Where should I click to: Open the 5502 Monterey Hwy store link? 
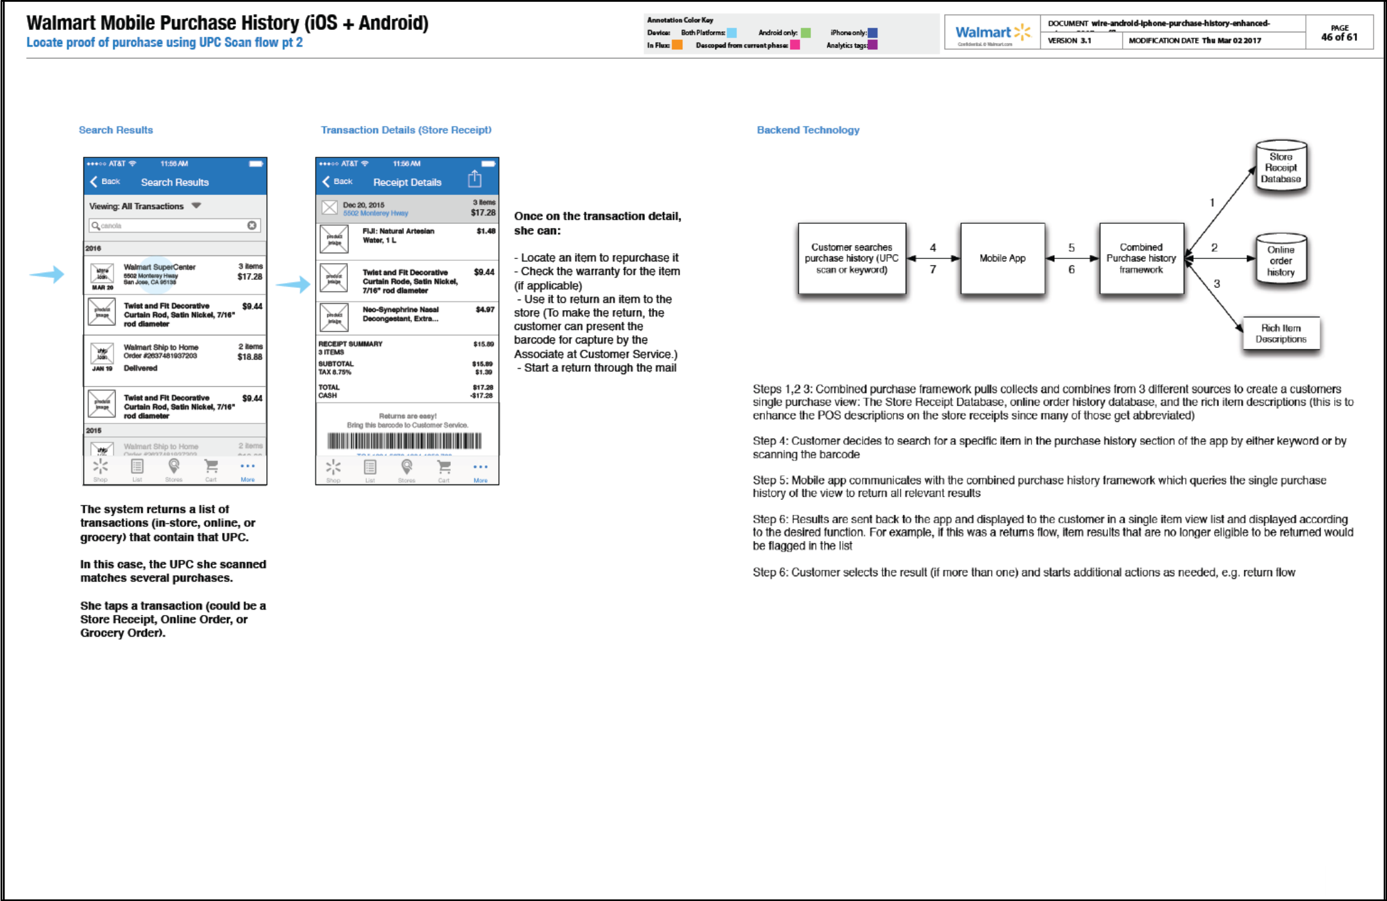pos(376,213)
